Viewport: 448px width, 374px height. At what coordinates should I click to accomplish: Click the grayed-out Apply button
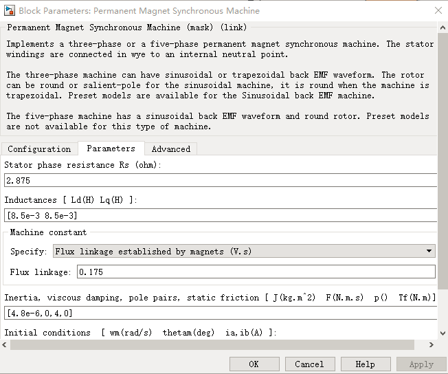tap(421, 364)
